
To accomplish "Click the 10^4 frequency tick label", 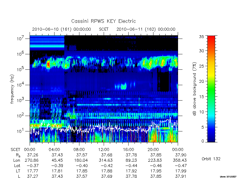I will pyautogui.click(x=20, y=85).
